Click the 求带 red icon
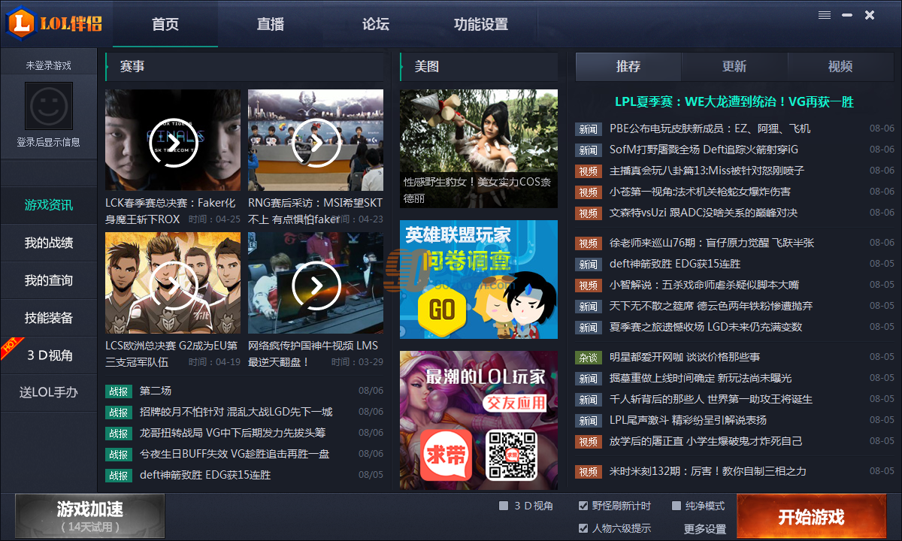This screenshot has width=902, height=541. tap(446, 455)
